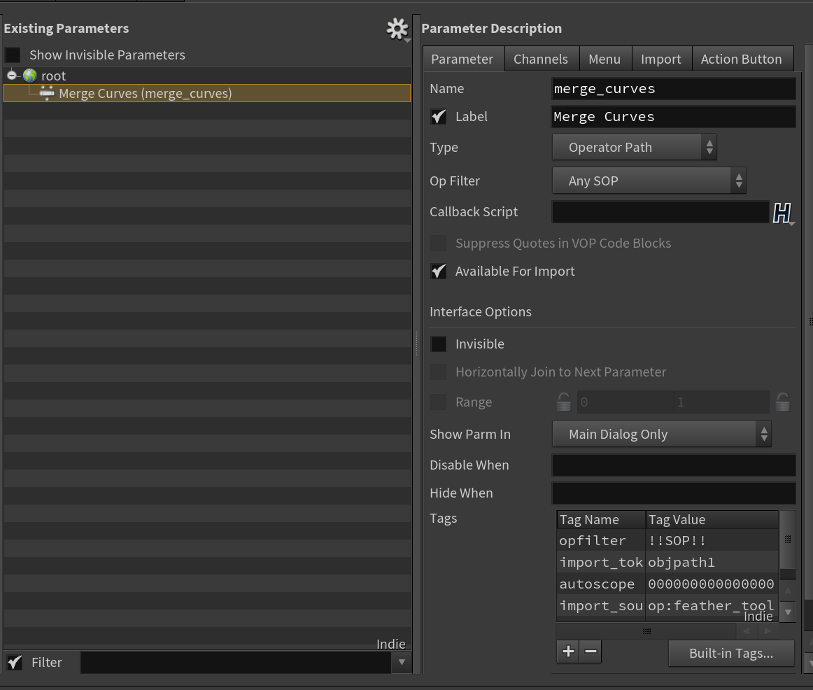Screen dimensions: 813x690
Task: Select the objpath1 tag value cell
Action: [712, 562]
